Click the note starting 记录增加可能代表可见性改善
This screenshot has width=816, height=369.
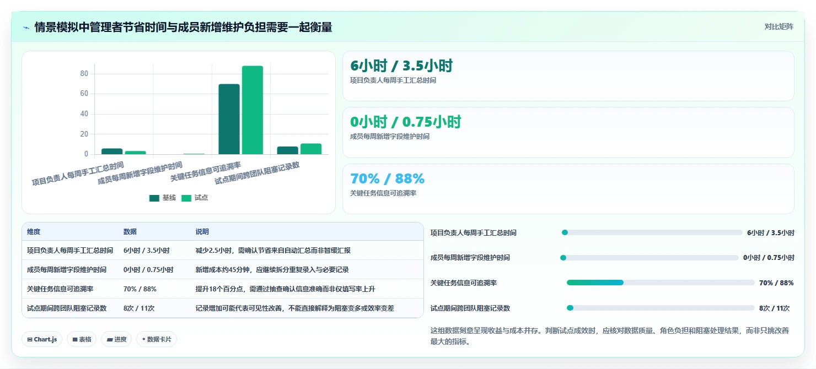(294, 308)
